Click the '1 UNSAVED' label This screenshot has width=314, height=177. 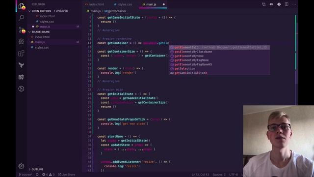pyautogui.click(x=61, y=11)
